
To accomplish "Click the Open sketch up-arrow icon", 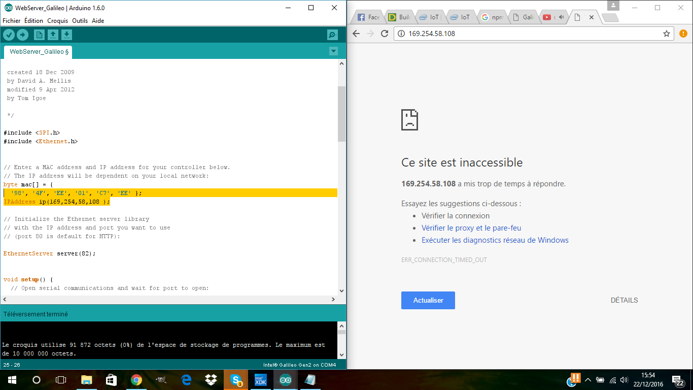I will [53, 35].
